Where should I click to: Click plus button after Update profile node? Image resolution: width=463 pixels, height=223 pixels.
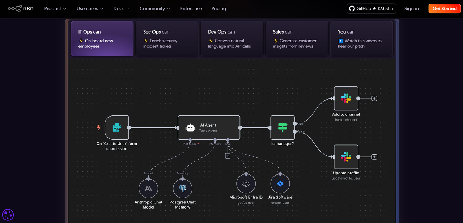point(374,157)
